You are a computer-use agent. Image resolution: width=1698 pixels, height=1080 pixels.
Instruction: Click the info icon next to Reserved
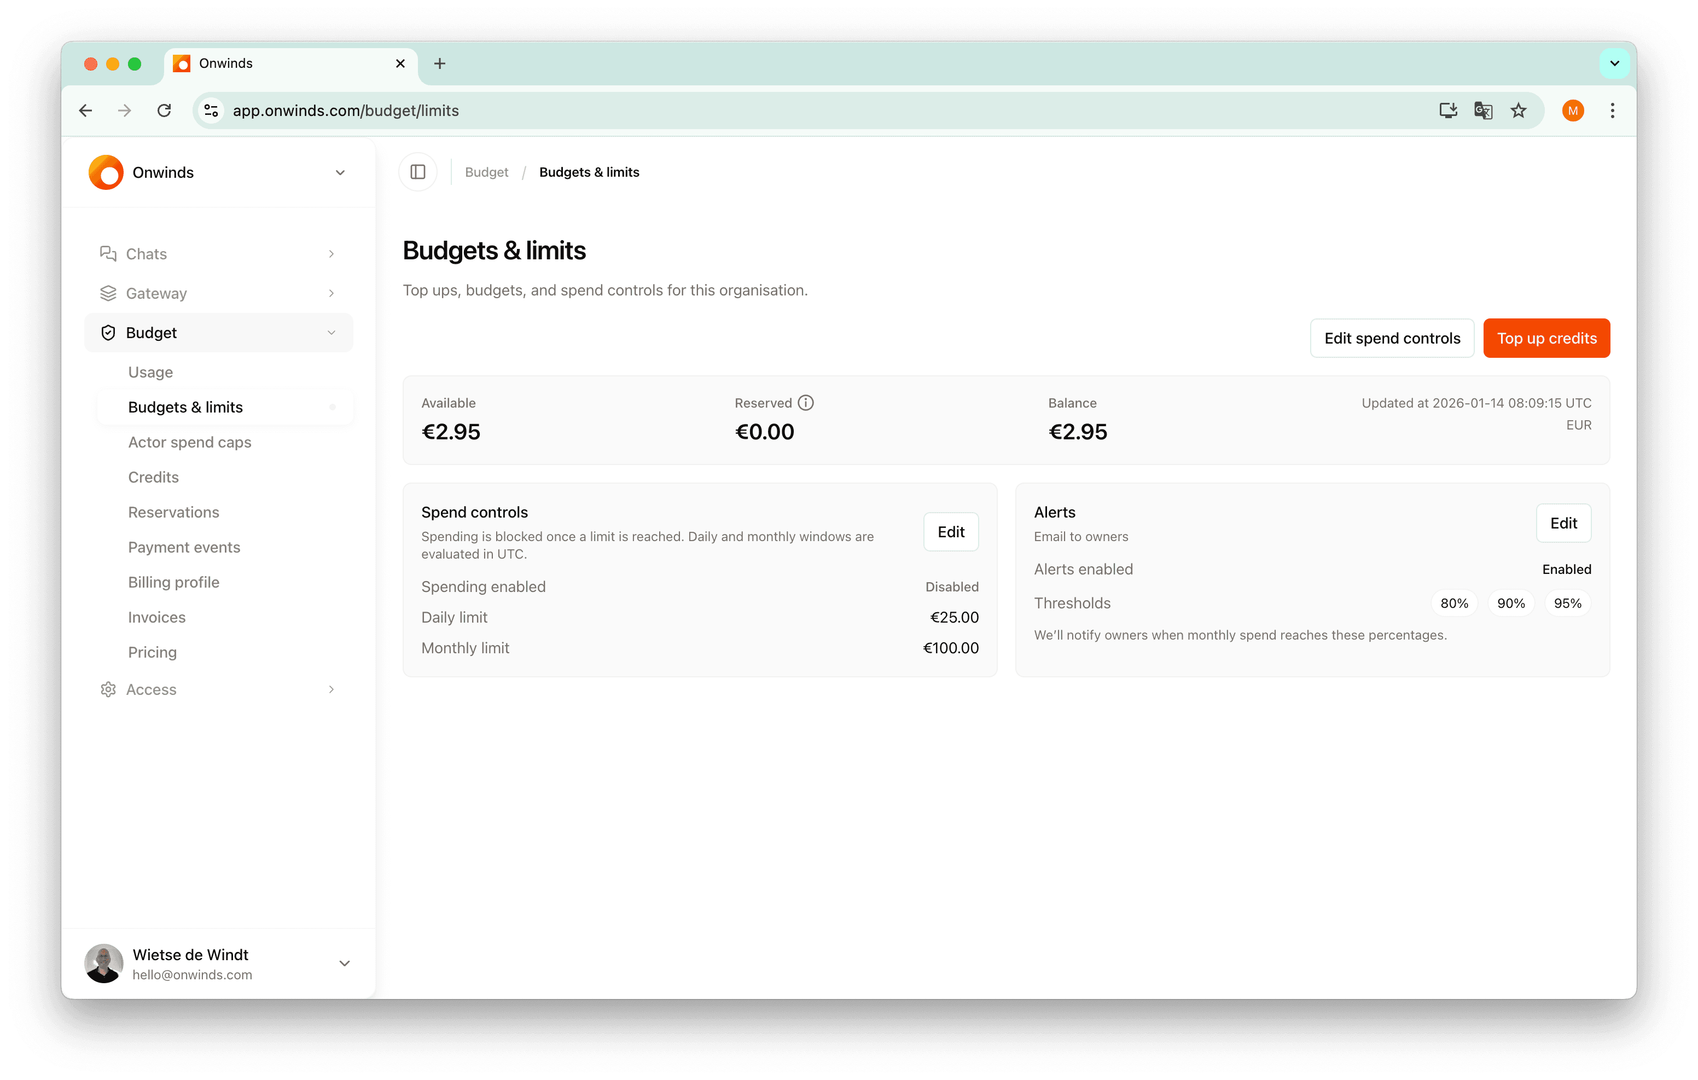point(805,402)
